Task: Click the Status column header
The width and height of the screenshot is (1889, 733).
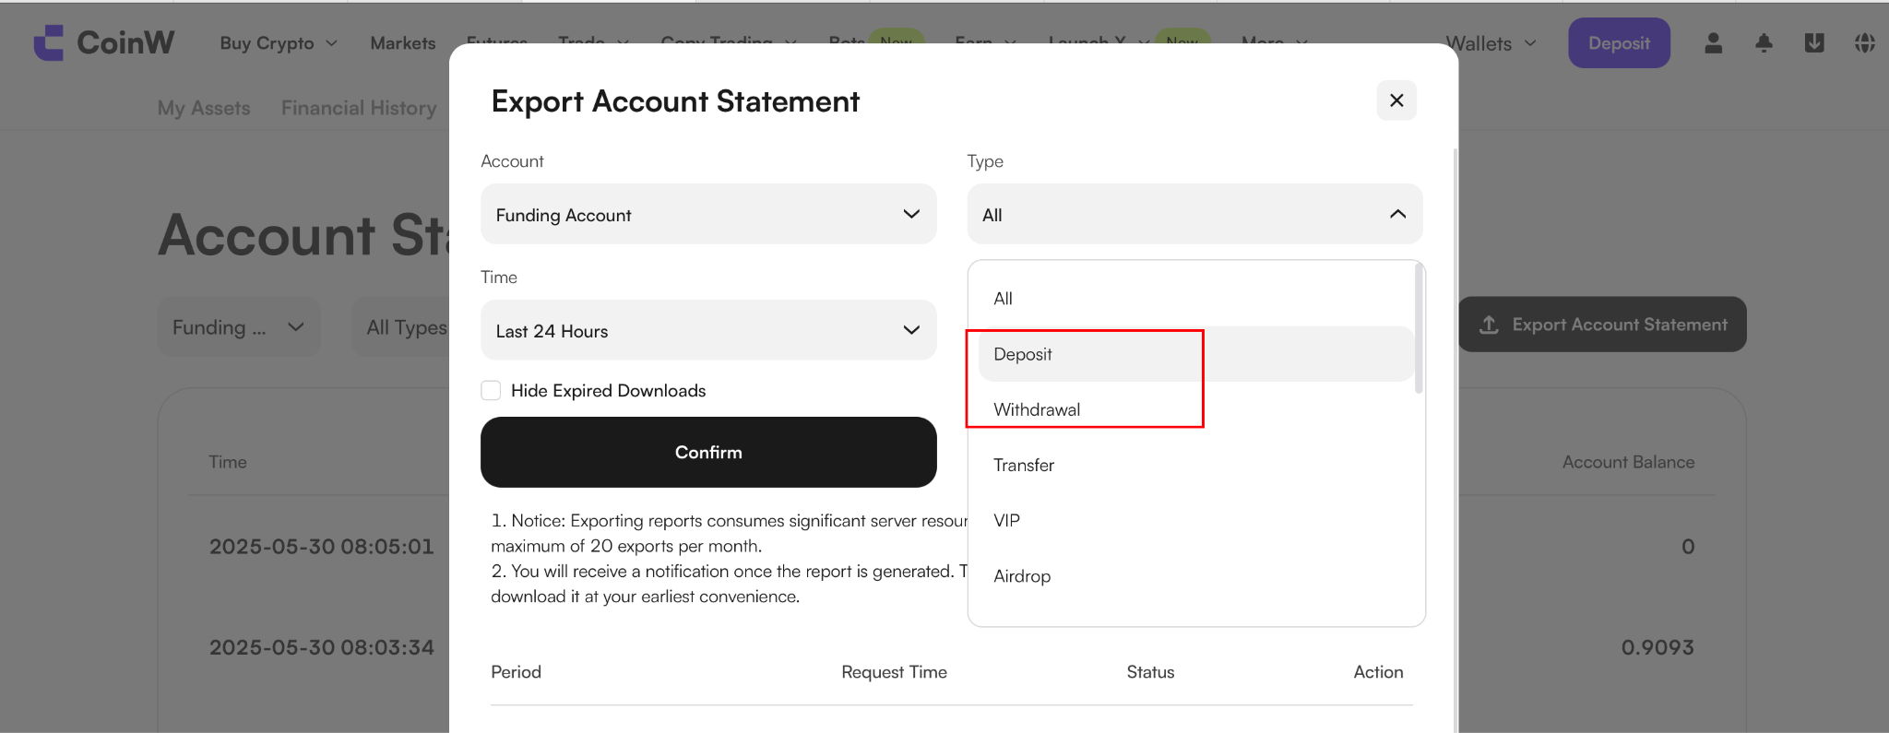Action: tap(1150, 672)
